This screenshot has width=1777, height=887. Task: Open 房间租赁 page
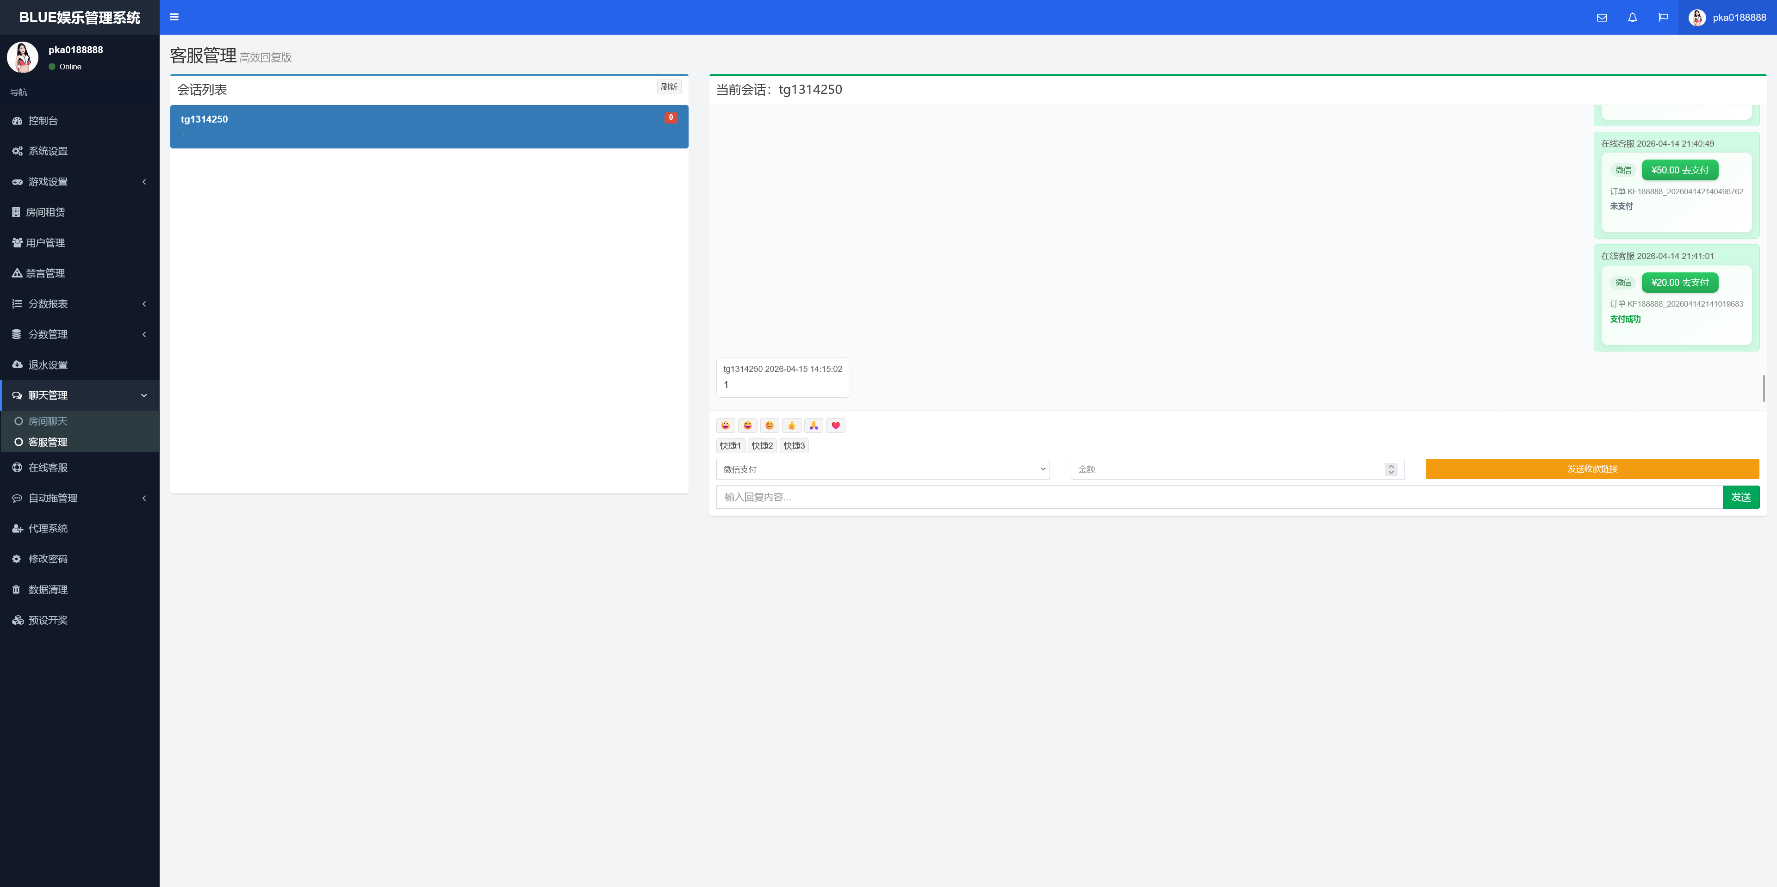point(79,212)
